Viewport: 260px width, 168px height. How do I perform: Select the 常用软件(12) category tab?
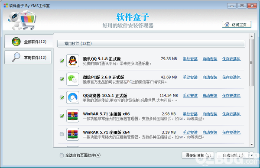[28, 57]
